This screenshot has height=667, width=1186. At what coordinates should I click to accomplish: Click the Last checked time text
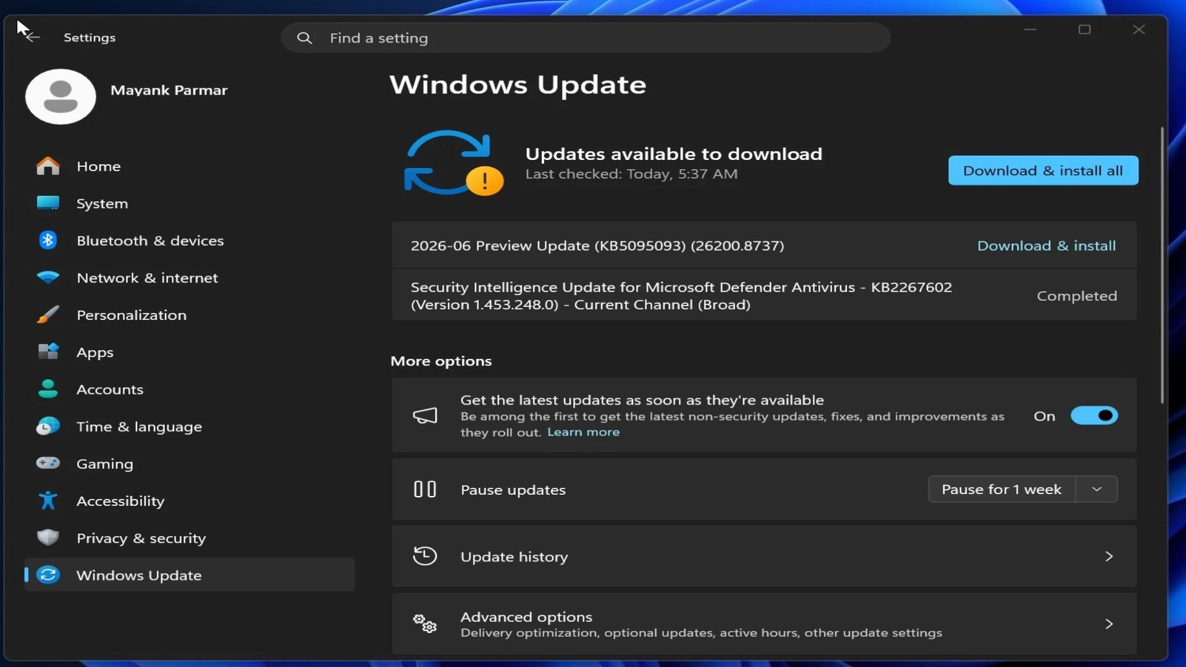coord(631,174)
